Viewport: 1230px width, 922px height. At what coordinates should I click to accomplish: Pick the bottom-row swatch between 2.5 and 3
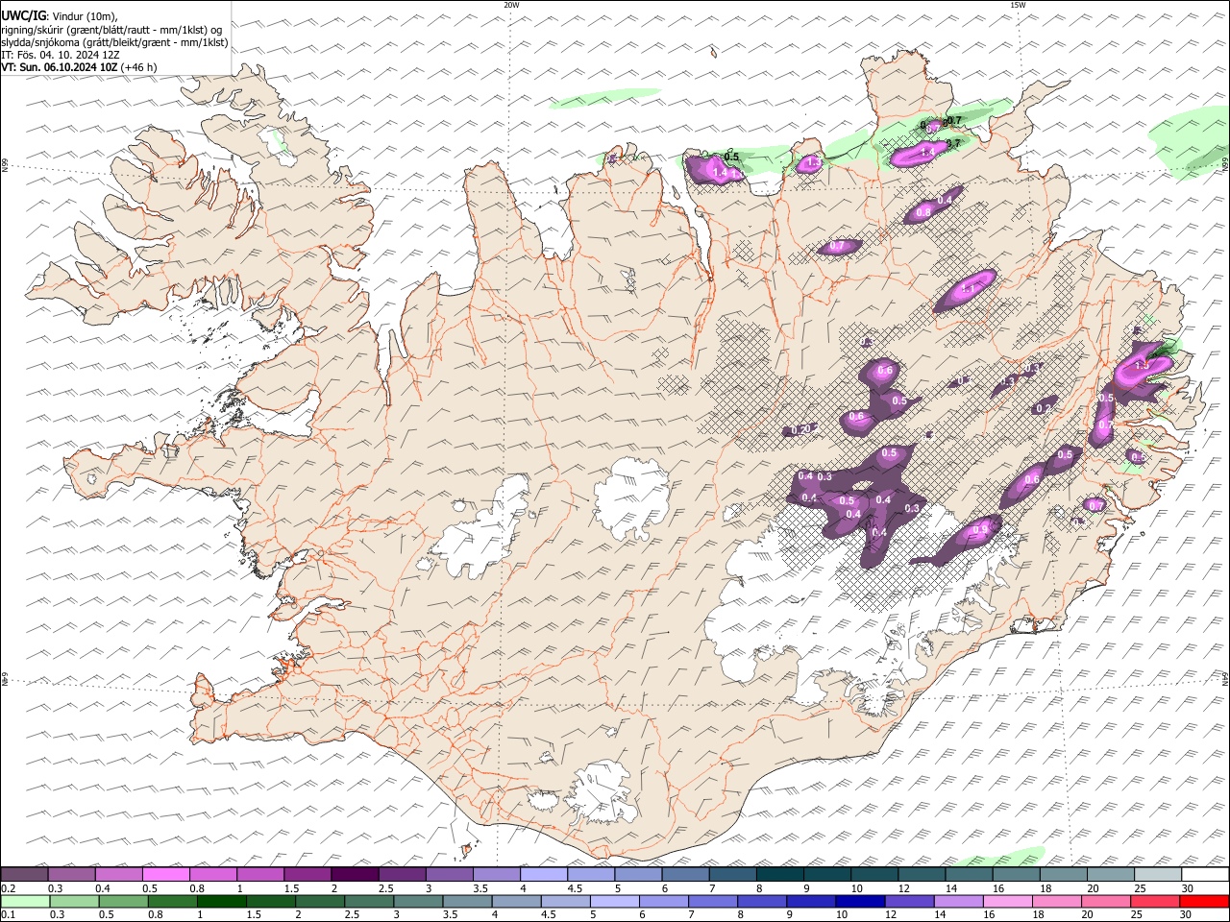point(369,901)
